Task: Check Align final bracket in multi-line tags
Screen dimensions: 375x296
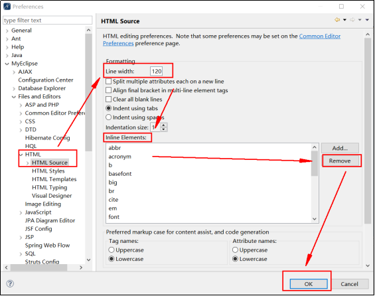Action: 109,90
